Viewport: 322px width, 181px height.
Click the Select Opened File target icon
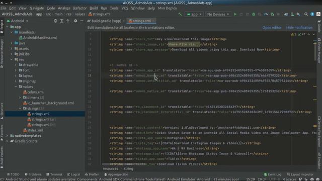coord(55,21)
